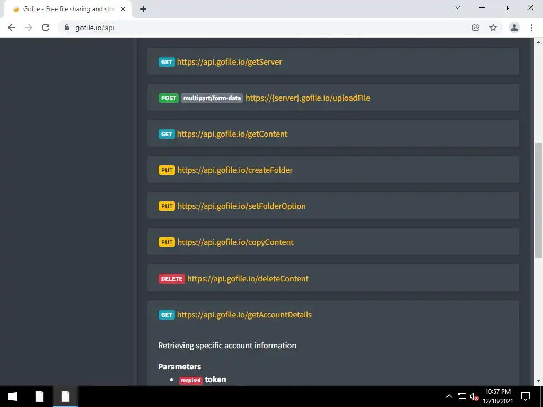Close the Gofile browser tab

(x=123, y=9)
